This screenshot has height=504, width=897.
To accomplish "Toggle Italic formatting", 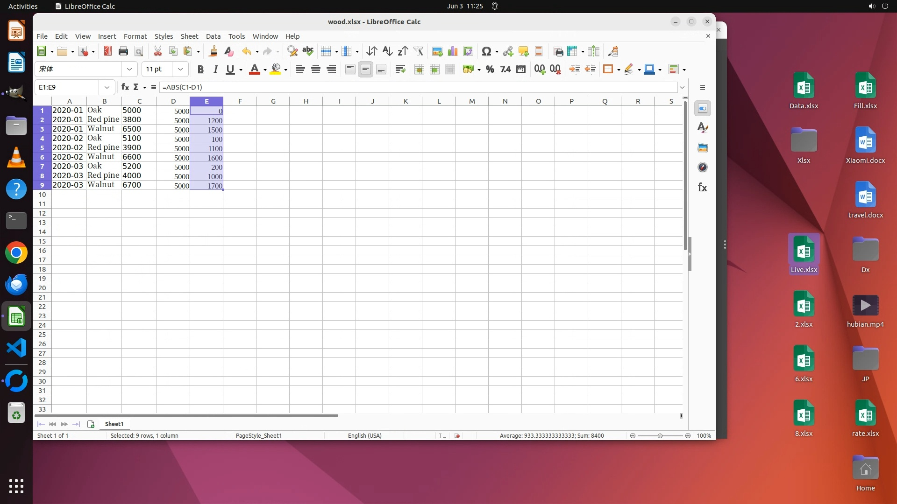I will [215, 70].
